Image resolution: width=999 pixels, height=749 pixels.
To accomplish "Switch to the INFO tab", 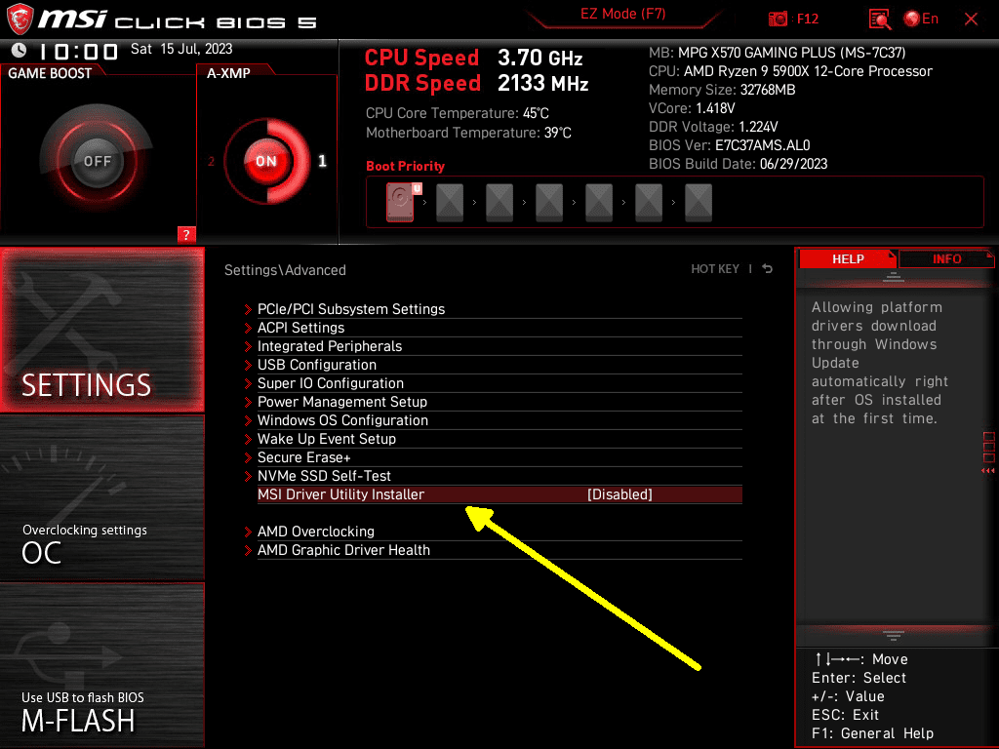I will 946,258.
